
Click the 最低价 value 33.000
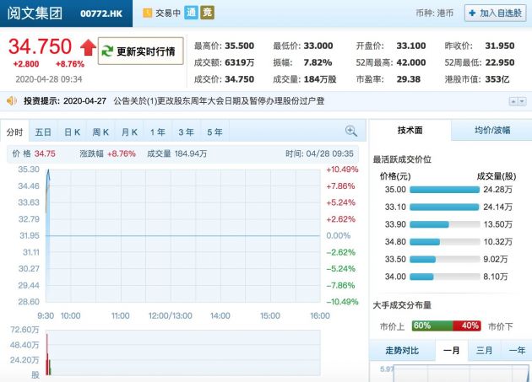pyautogui.click(x=318, y=46)
